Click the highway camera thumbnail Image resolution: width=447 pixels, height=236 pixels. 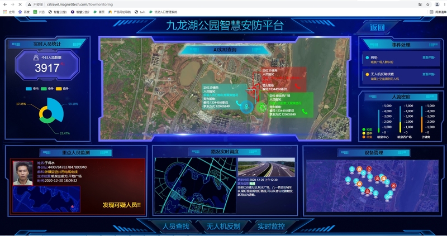tap(267, 168)
